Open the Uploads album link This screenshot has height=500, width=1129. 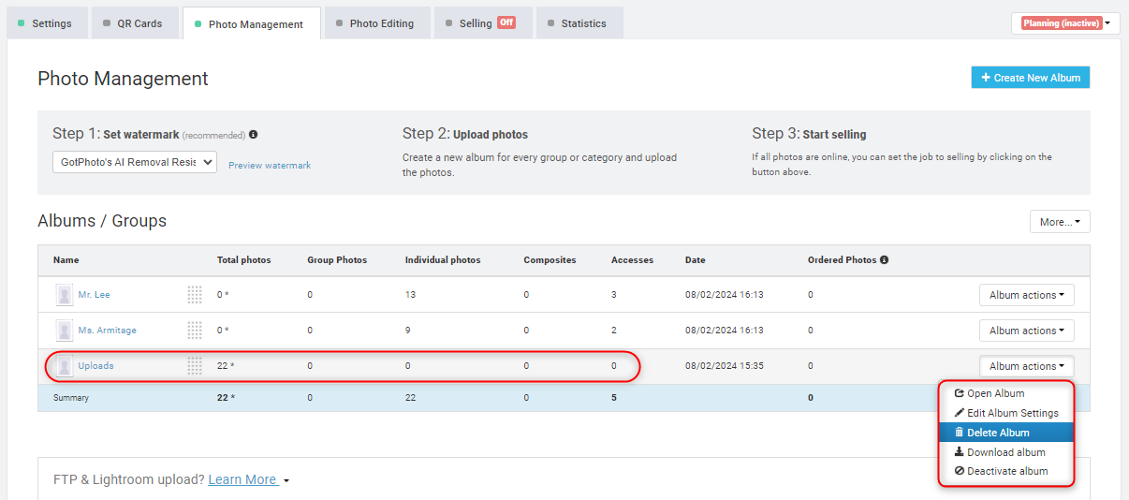(95, 366)
